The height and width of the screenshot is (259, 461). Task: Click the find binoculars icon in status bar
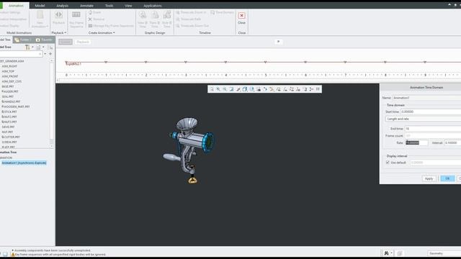[386, 253]
